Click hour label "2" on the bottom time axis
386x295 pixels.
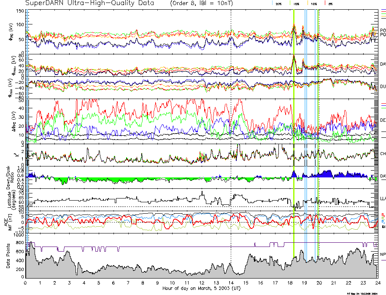(x=55, y=283)
